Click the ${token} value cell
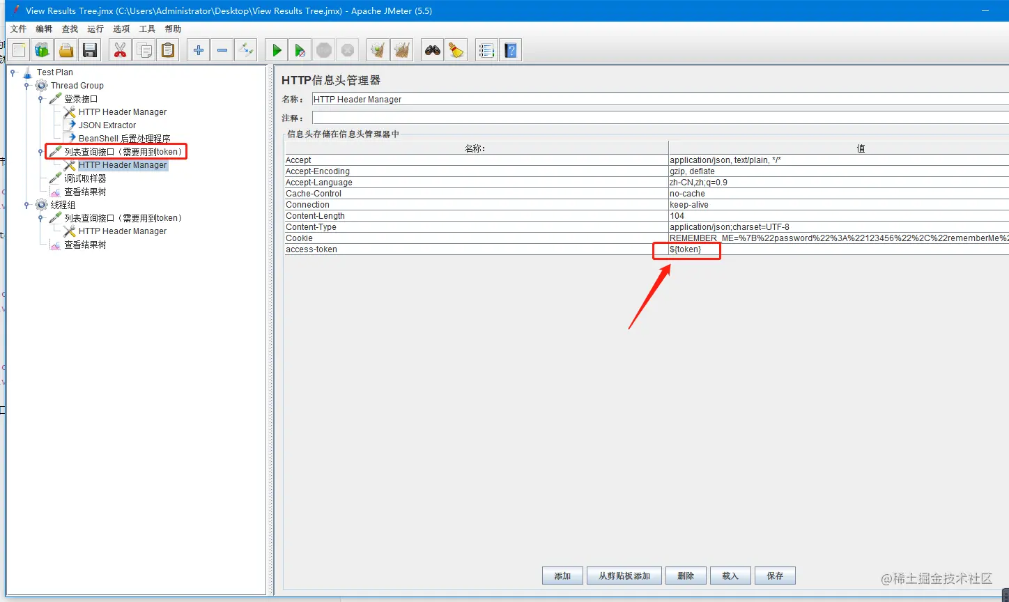The image size is (1009, 602). click(839, 249)
